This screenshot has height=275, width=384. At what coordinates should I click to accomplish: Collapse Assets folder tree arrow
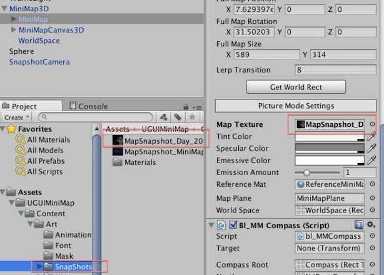pyautogui.click(x=3, y=192)
